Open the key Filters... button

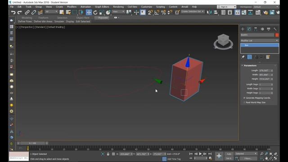pyautogui.click(x=248, y=158)
